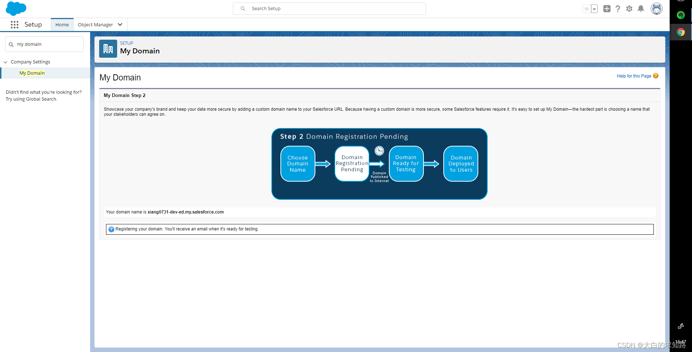Switch to the Object Manager tab
This screenshot has width=692, height=352.
click(95, 25)
